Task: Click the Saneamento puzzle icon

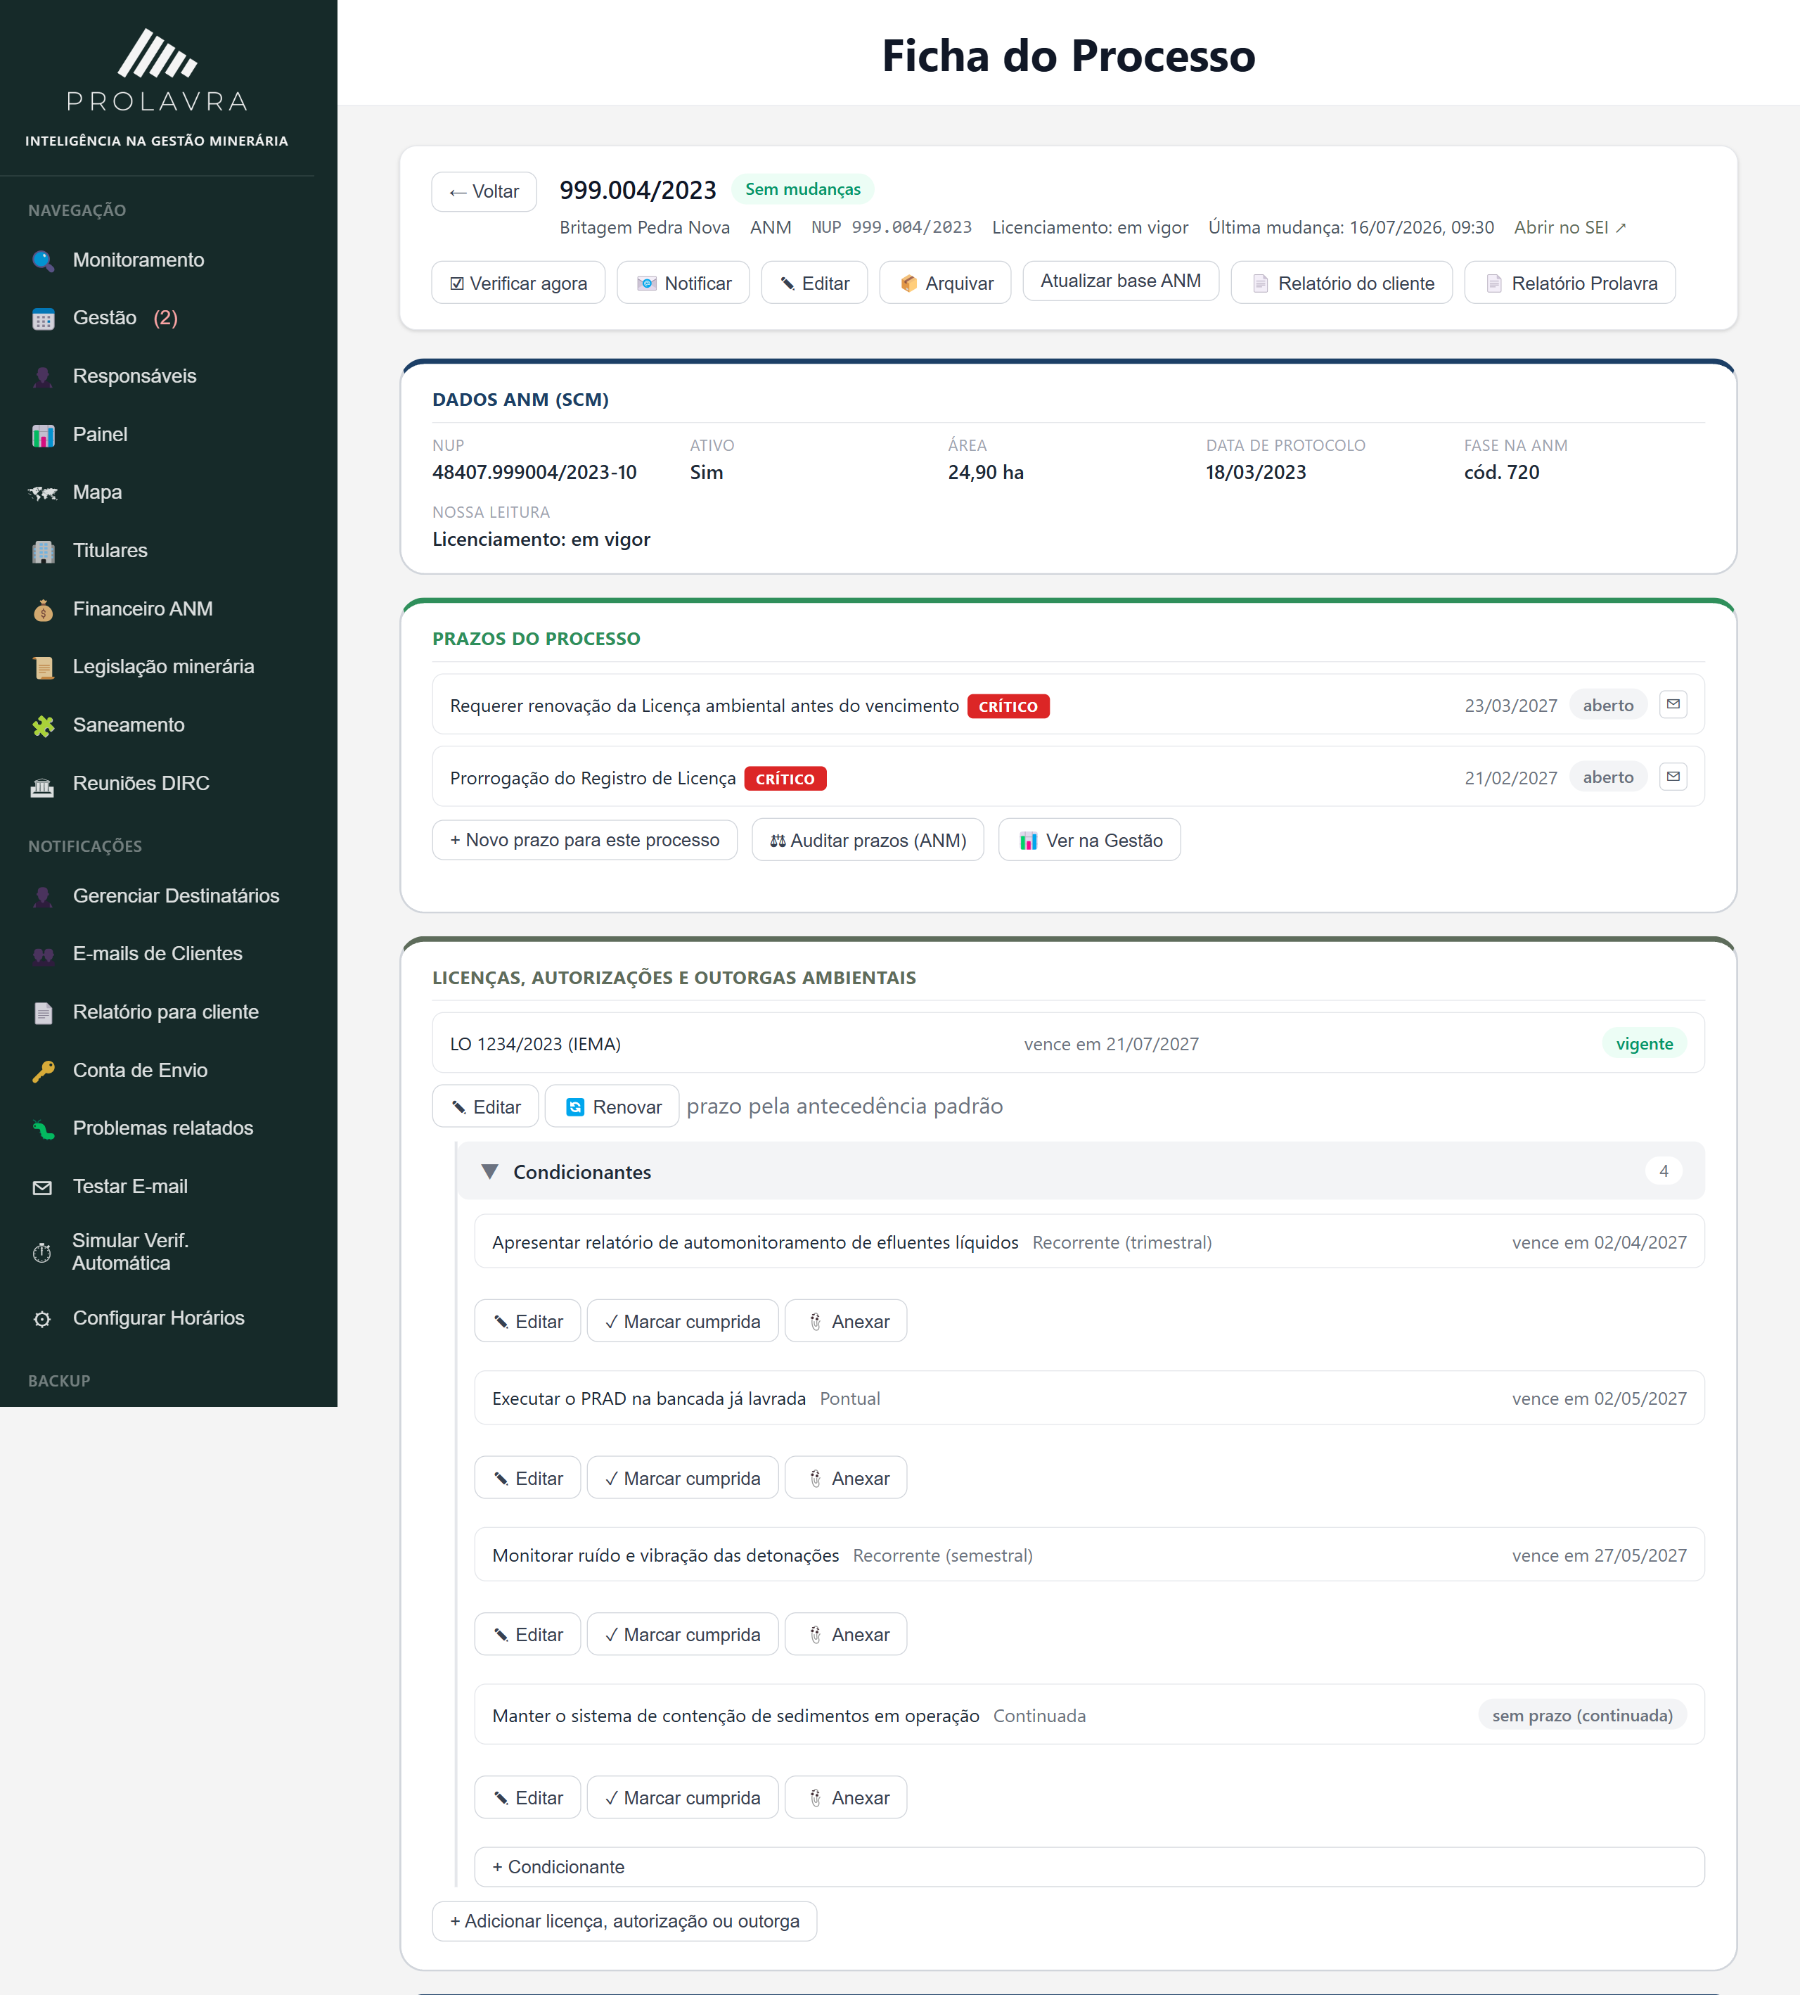Action: click(42, 725)
